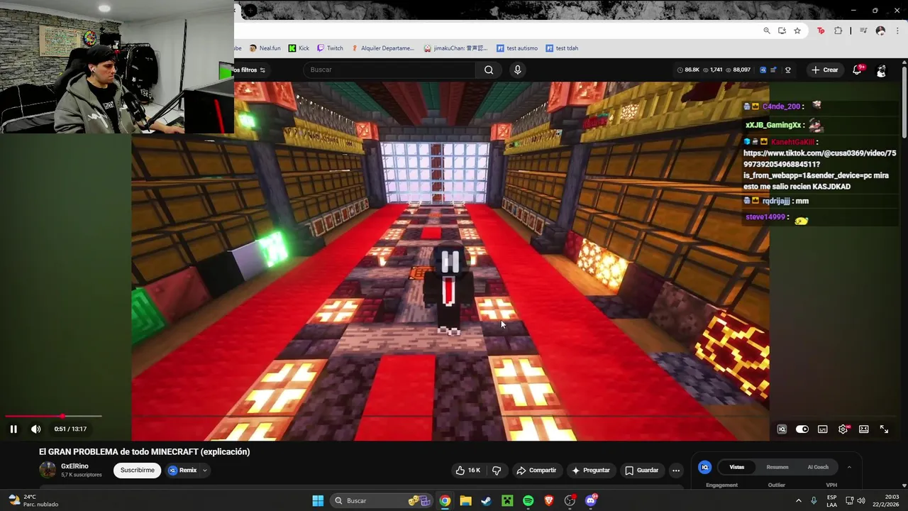The height and width of the screenshot is (511, 908).
Task: Open notifications bell
Action: click(858, 70)
